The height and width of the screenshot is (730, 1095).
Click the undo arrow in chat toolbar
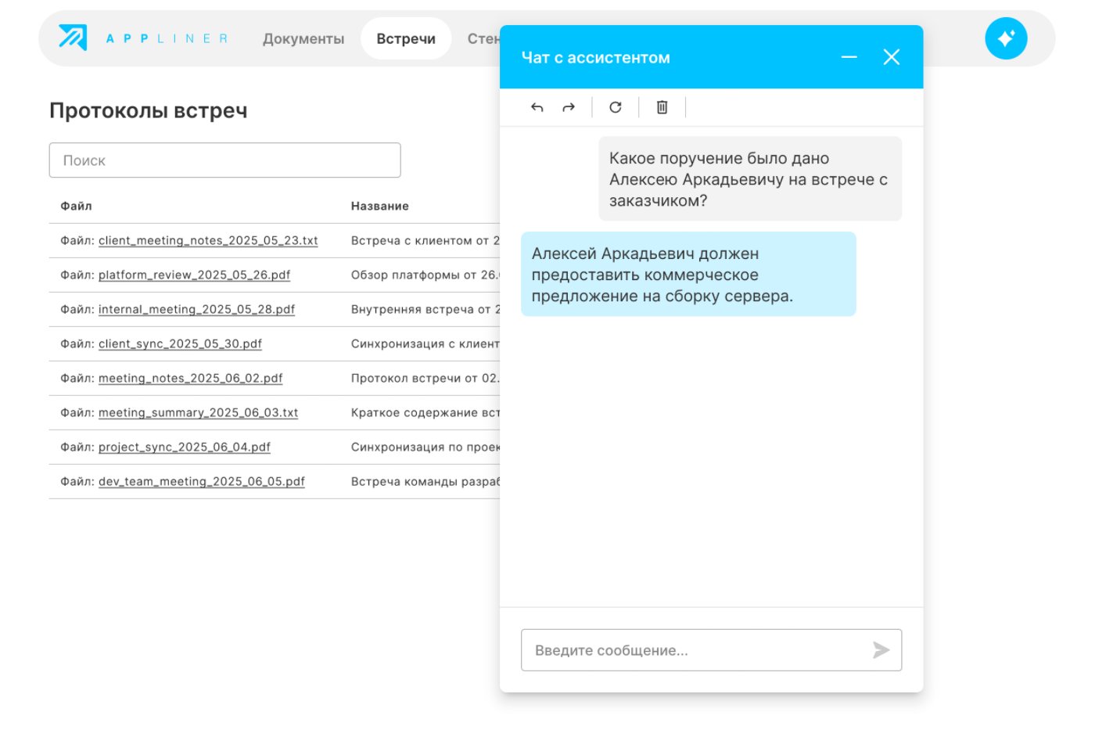[537, 107]
